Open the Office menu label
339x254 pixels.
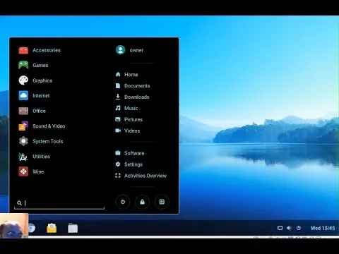pyautogui.click(x=39, y=111)
